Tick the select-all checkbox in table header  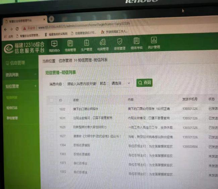coord(51,100)
